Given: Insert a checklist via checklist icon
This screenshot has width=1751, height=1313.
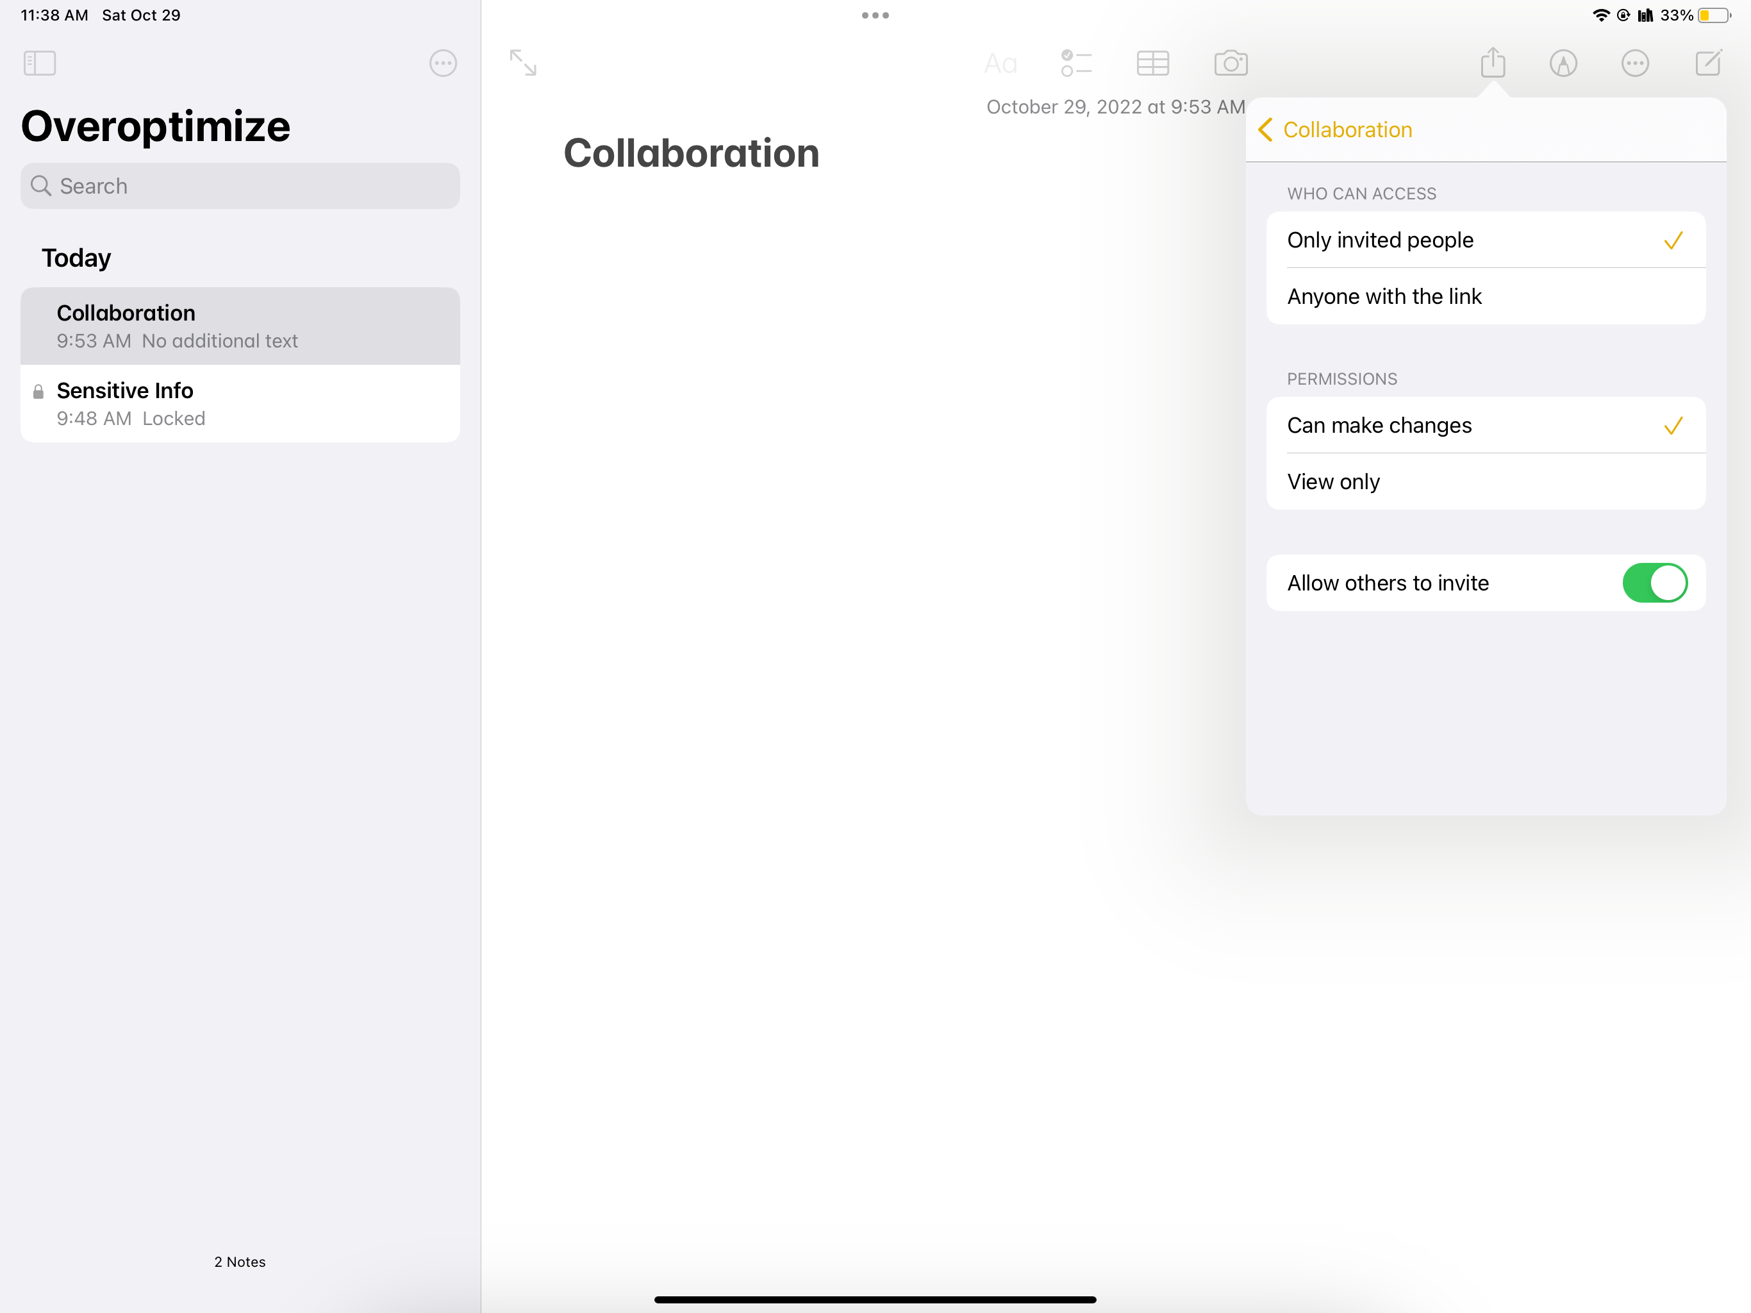Looking at the screenshot, I should (1075, 63).
